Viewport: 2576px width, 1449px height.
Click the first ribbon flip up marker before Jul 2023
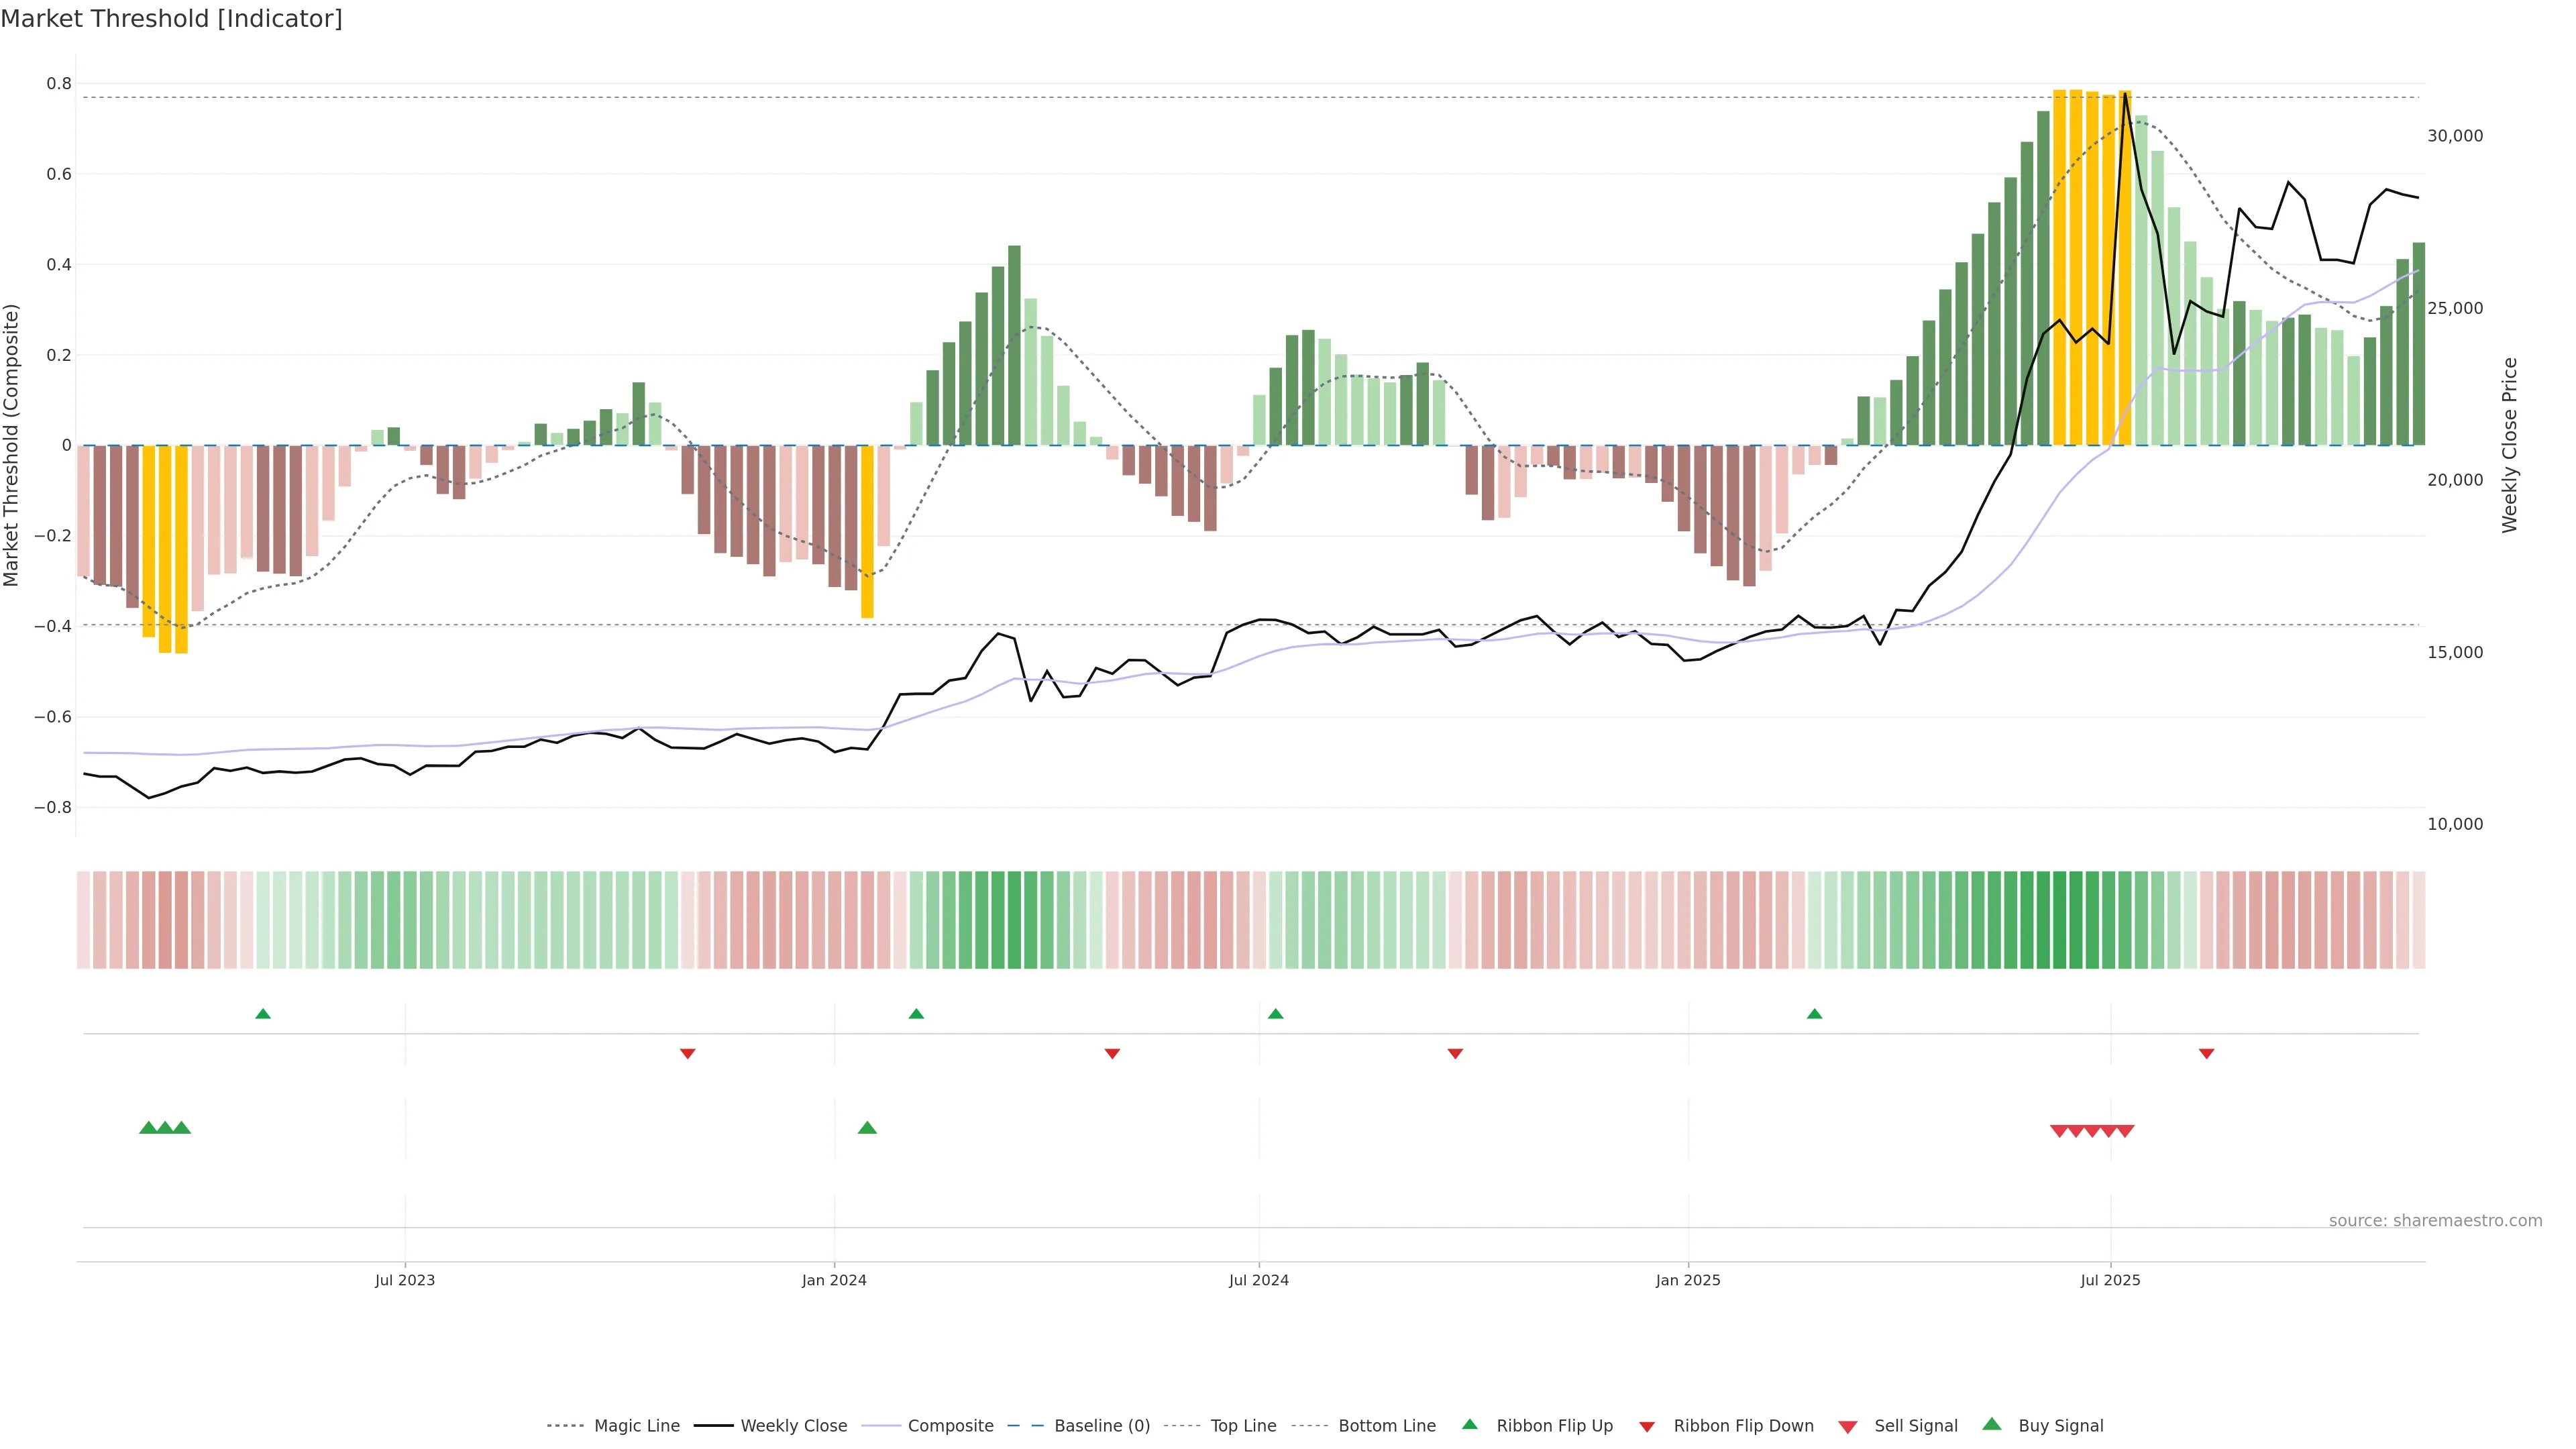(x=263, y=1014)
